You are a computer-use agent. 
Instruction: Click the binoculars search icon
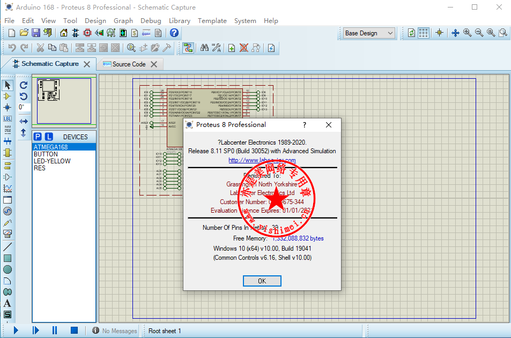click(x=204, y=48)
